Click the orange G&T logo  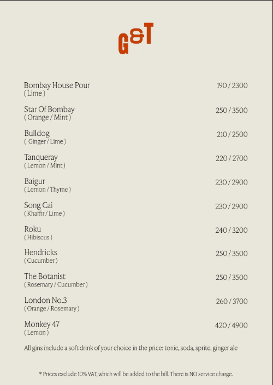[x=136, y=38]
